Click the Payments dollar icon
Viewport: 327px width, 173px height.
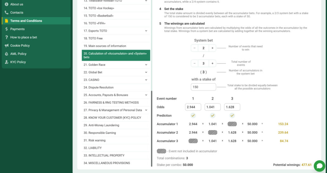tap(6, 29)
